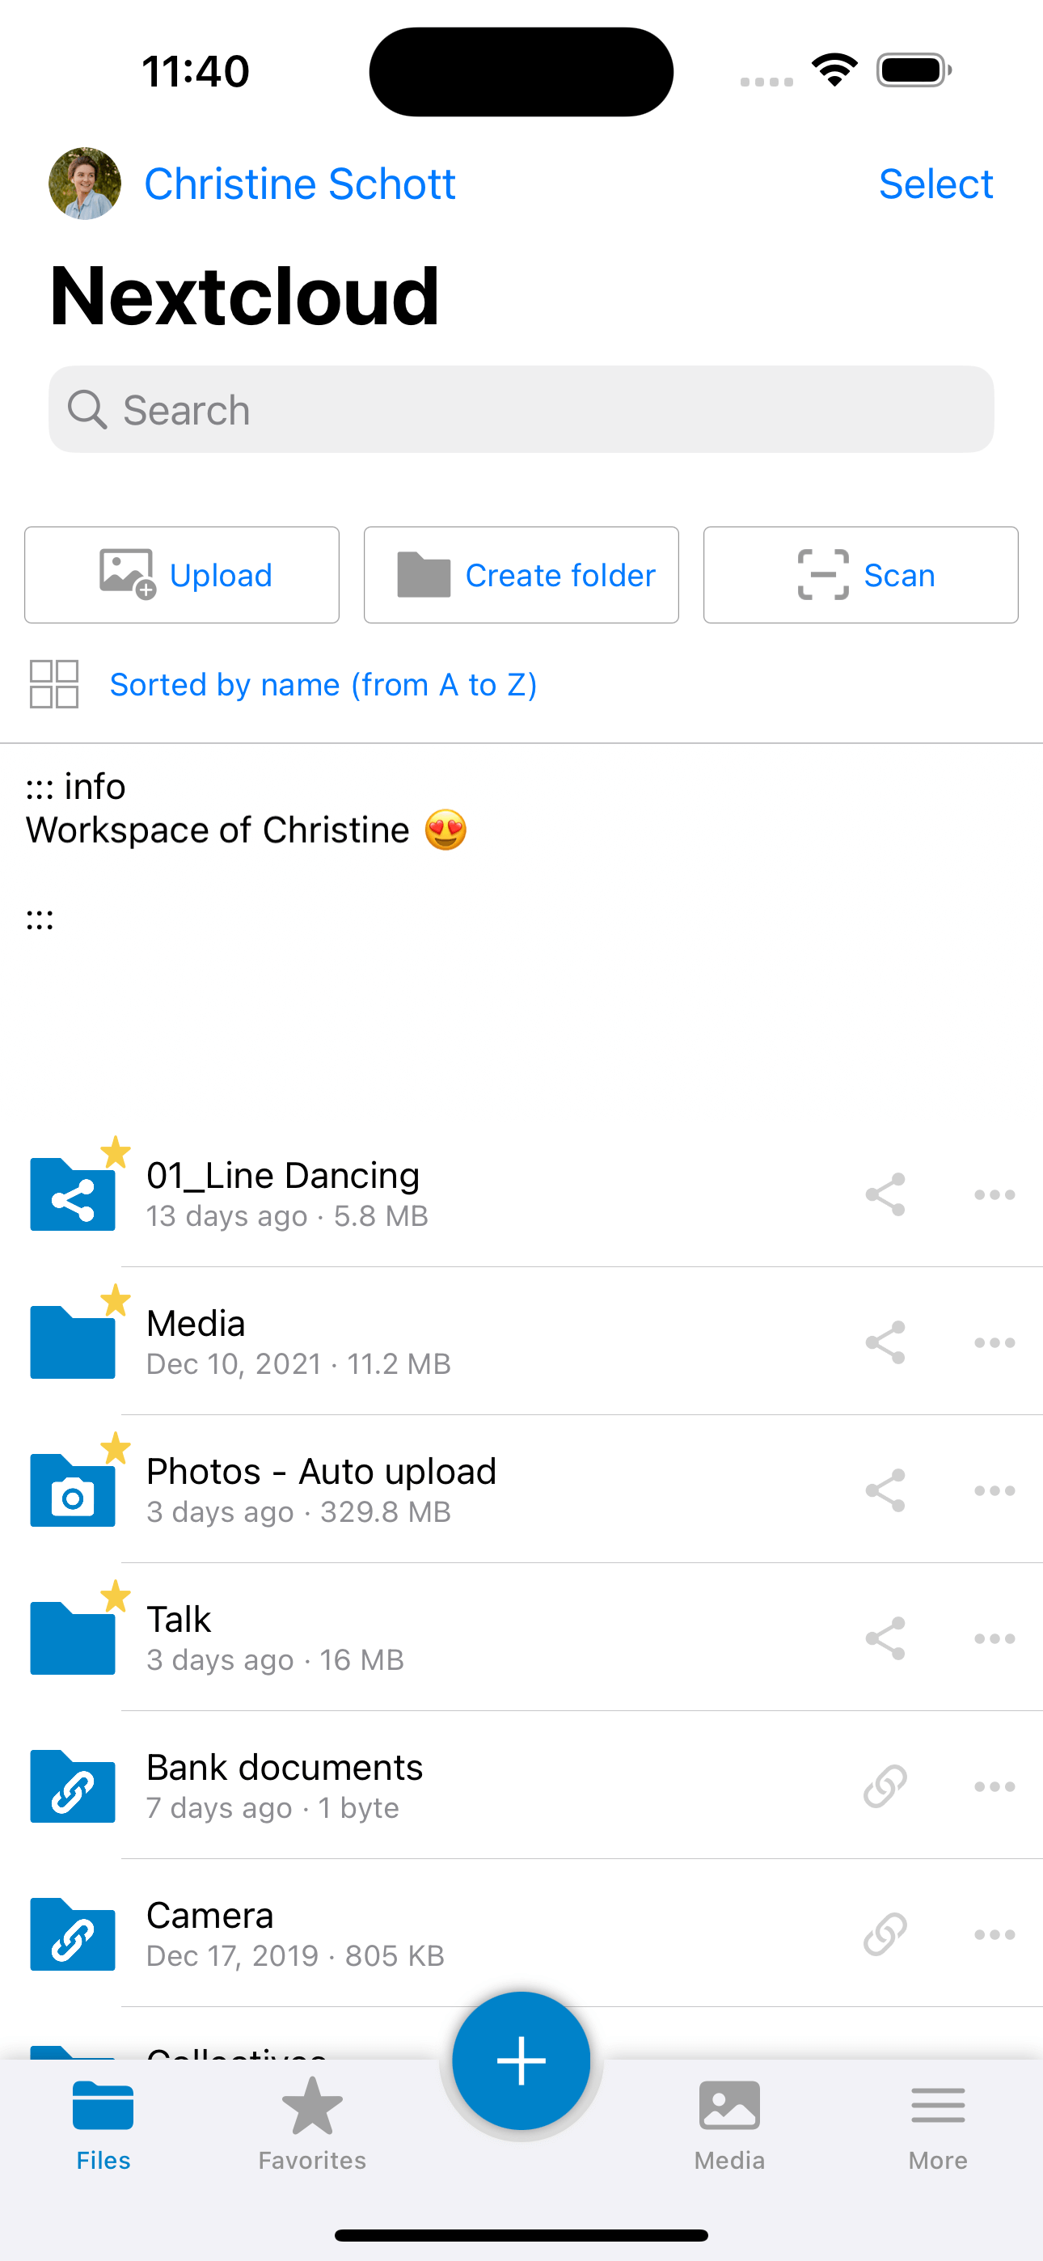This screenshot has height=2261, width=1043.
Task: Toggle the favorite star on Media folder
Action: tap(115, 1301)
